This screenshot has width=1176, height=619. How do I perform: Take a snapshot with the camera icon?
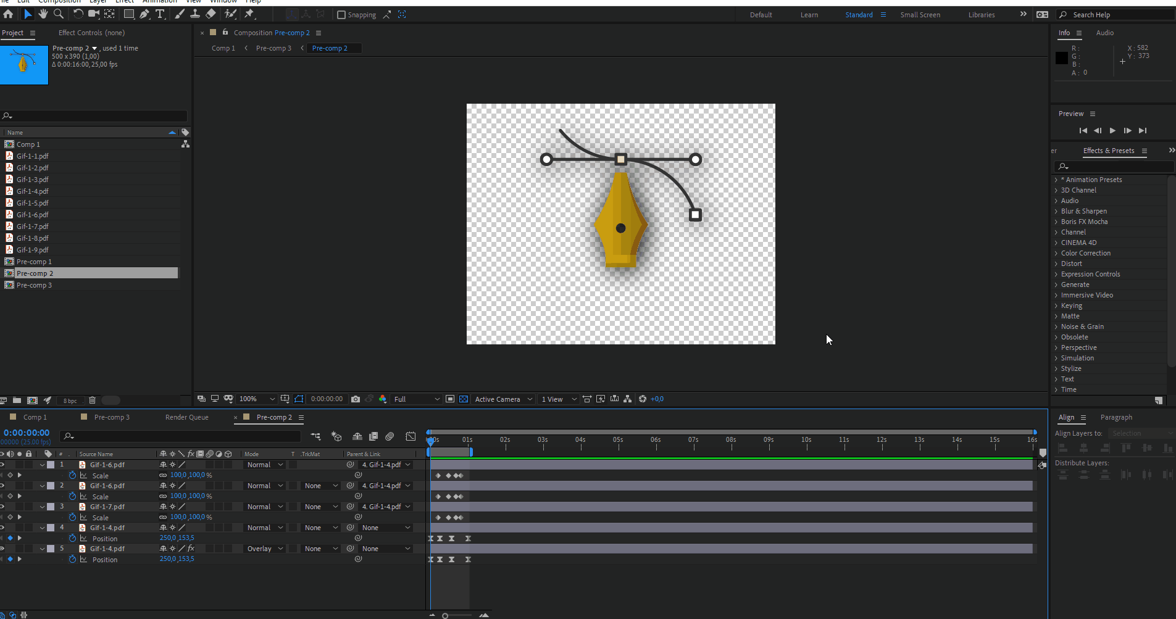point(356,399)
